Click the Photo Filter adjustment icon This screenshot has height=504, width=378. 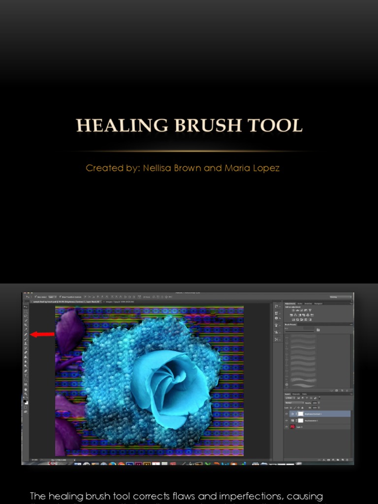[304, 315]
